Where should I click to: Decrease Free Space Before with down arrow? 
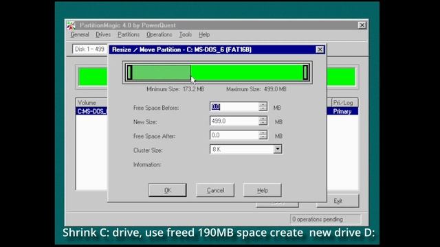click(x=263, y=109)
